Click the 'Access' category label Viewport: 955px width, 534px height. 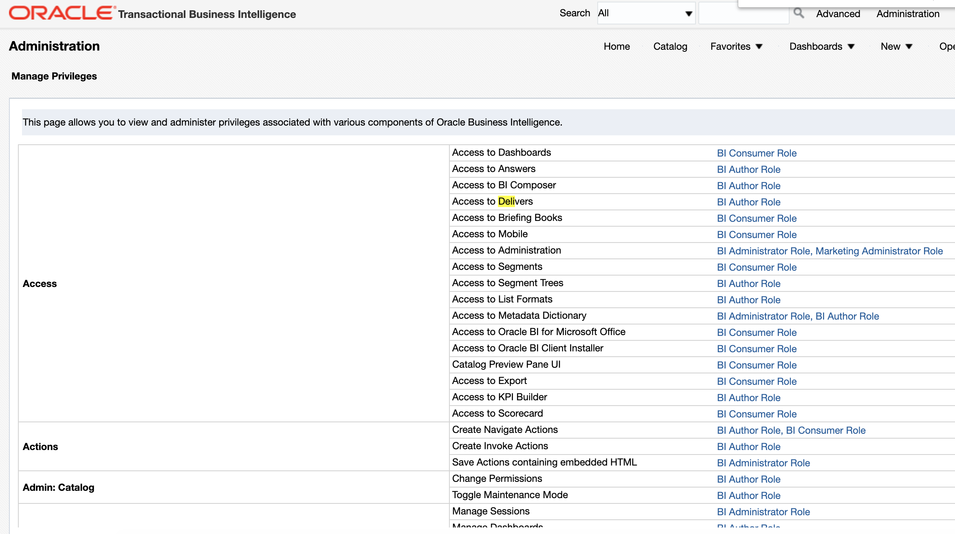tap(40, 284)
